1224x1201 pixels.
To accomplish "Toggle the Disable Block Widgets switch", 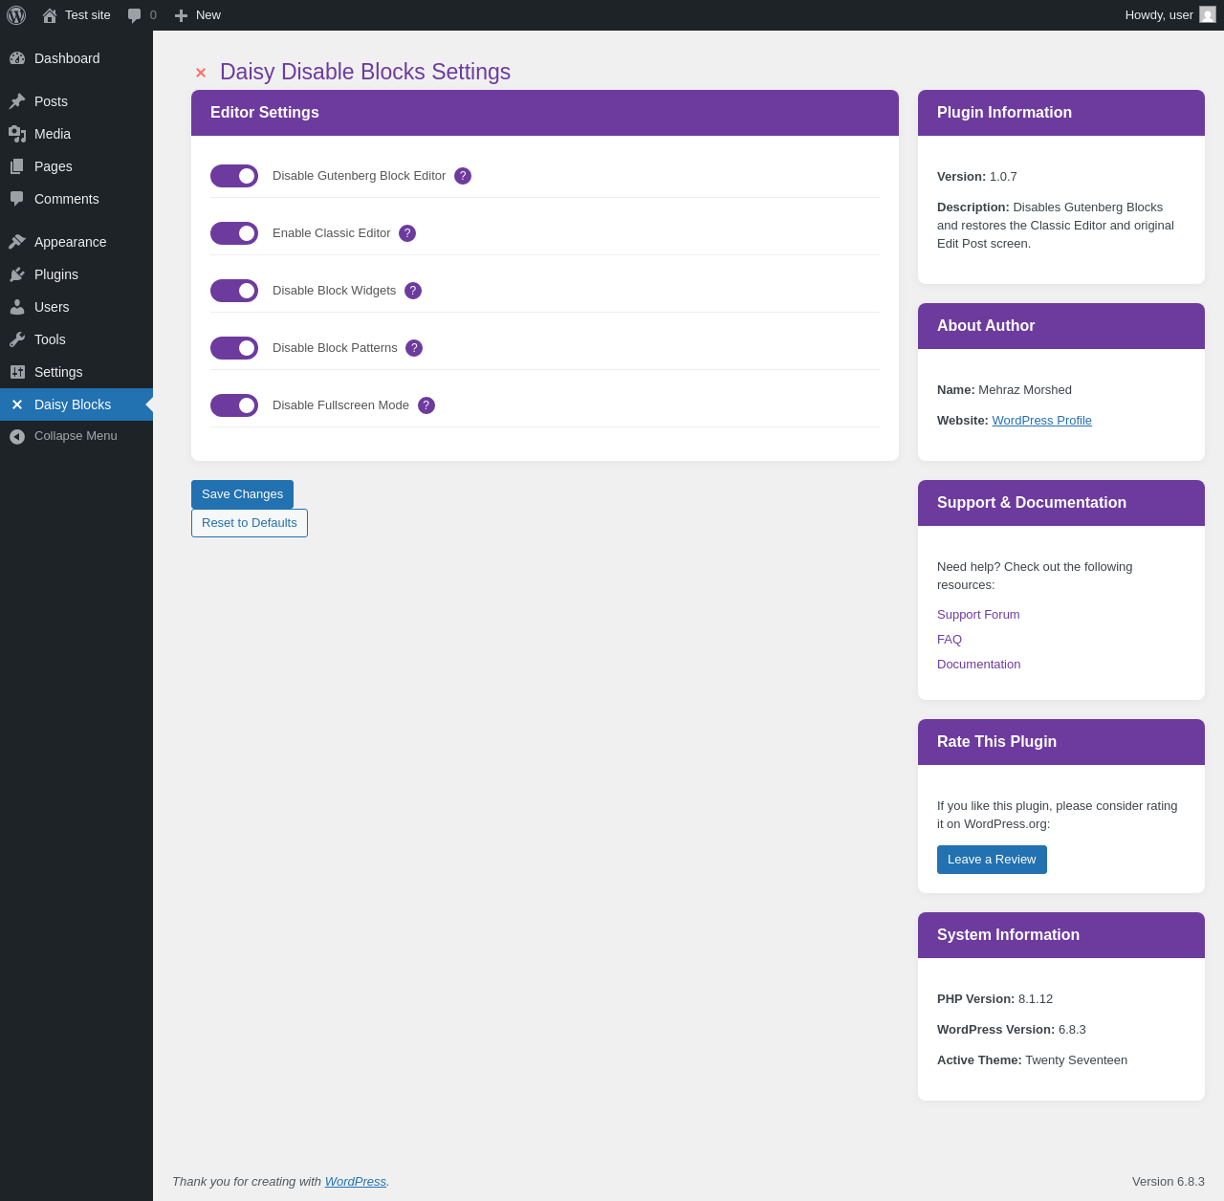I will coord(234,291).
